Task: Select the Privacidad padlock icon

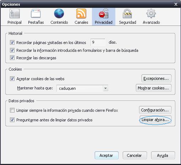Action: (x=104, y=13)
